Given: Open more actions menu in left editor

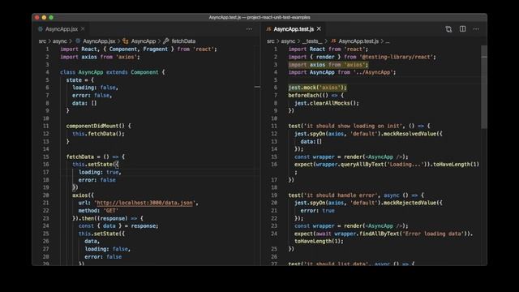Looking at the screenshot, I should coord(249,29).
